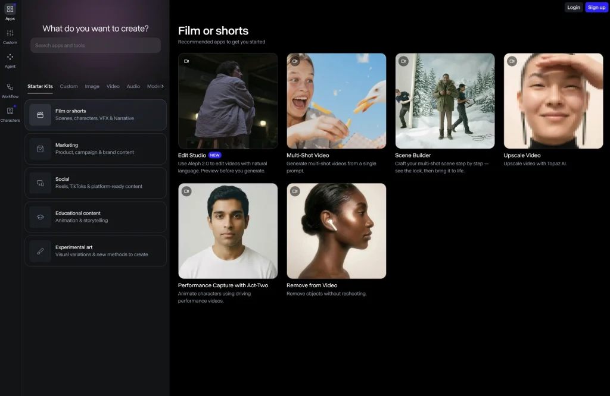
Task: Click the Login button
Action: click(574, 7)
